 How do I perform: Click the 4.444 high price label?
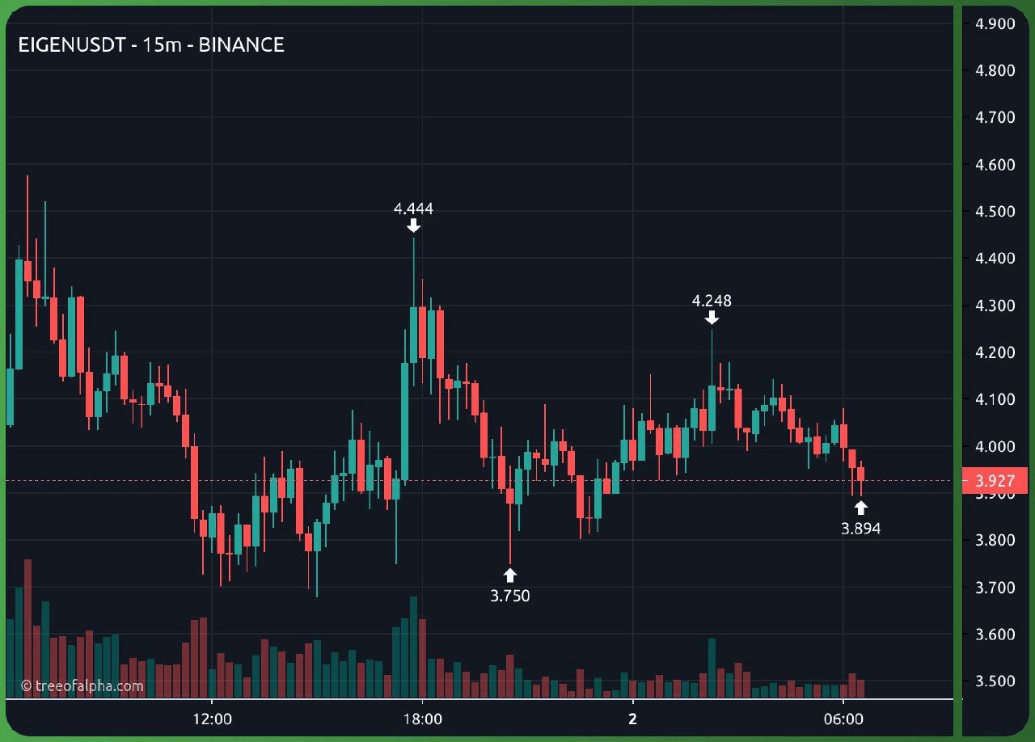(413, 209)
